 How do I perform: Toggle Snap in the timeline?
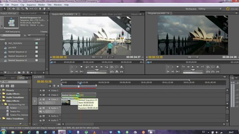click(x=50, y=86)
